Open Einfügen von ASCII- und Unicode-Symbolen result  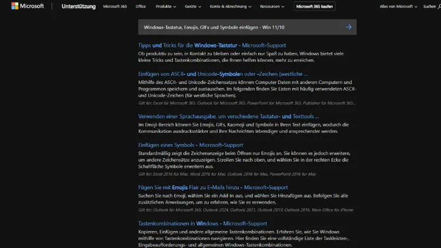pos(222,74)
